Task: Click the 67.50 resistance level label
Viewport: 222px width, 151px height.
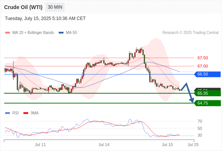Action: coord(202,58)
